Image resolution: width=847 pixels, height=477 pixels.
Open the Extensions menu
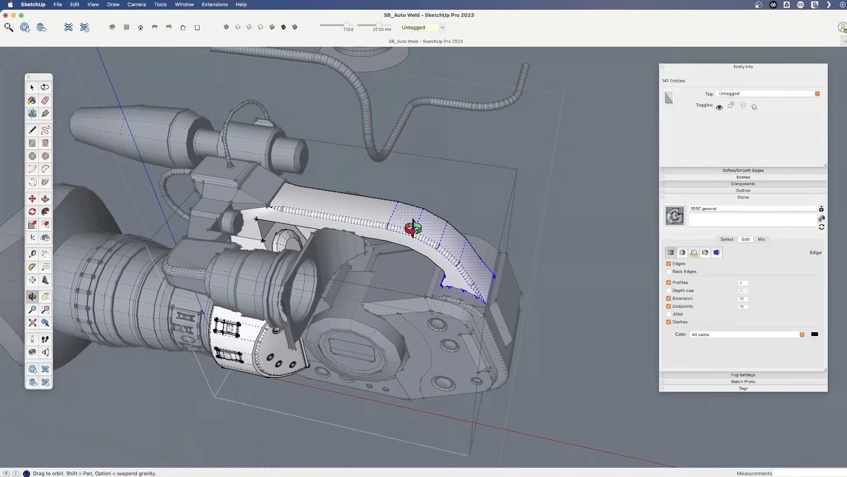click(214, 5)
